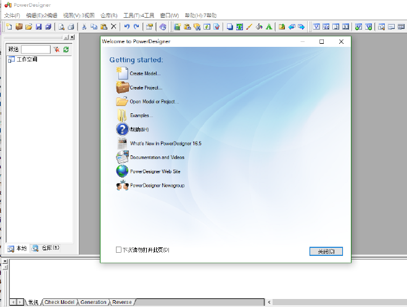Click the green letter A font icon
407x307 pixels.
tap(269, 27)
